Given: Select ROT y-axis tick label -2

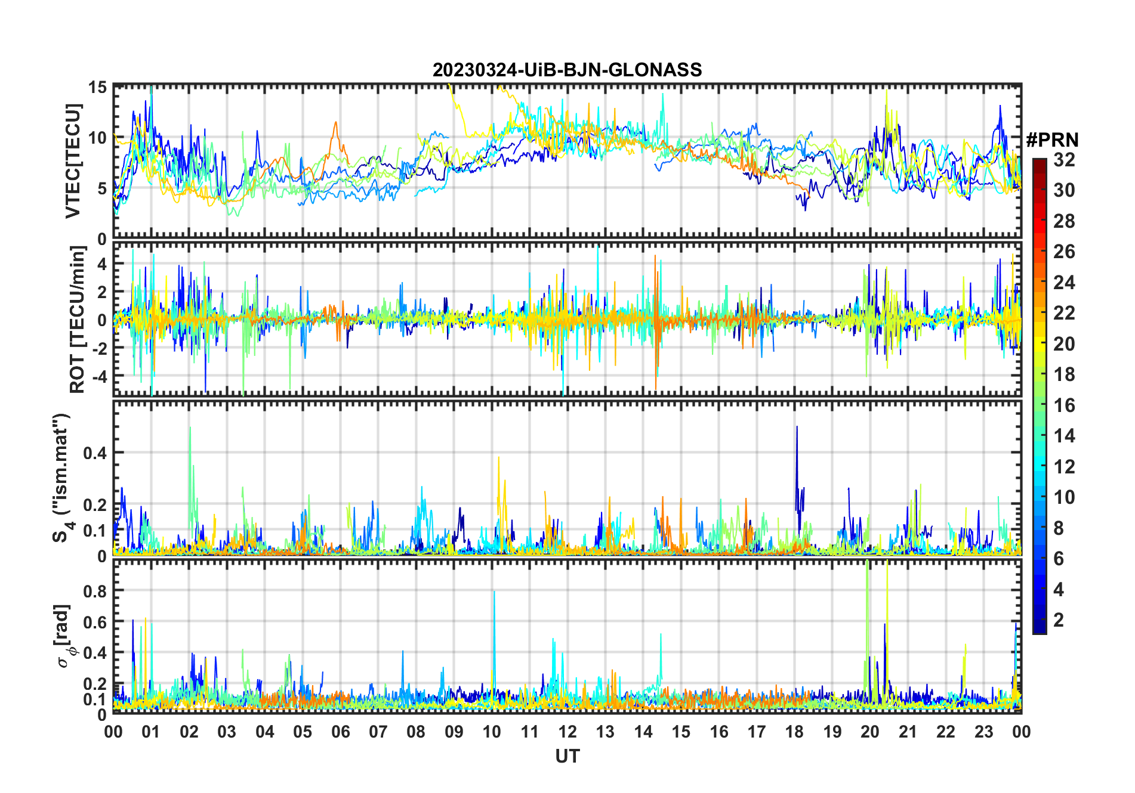Looking at the screenshot, I should (100, 348).
